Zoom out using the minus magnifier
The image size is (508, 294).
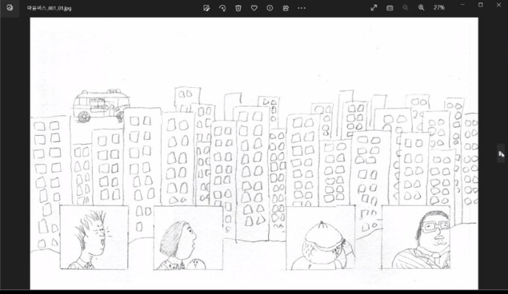point(405,7)
